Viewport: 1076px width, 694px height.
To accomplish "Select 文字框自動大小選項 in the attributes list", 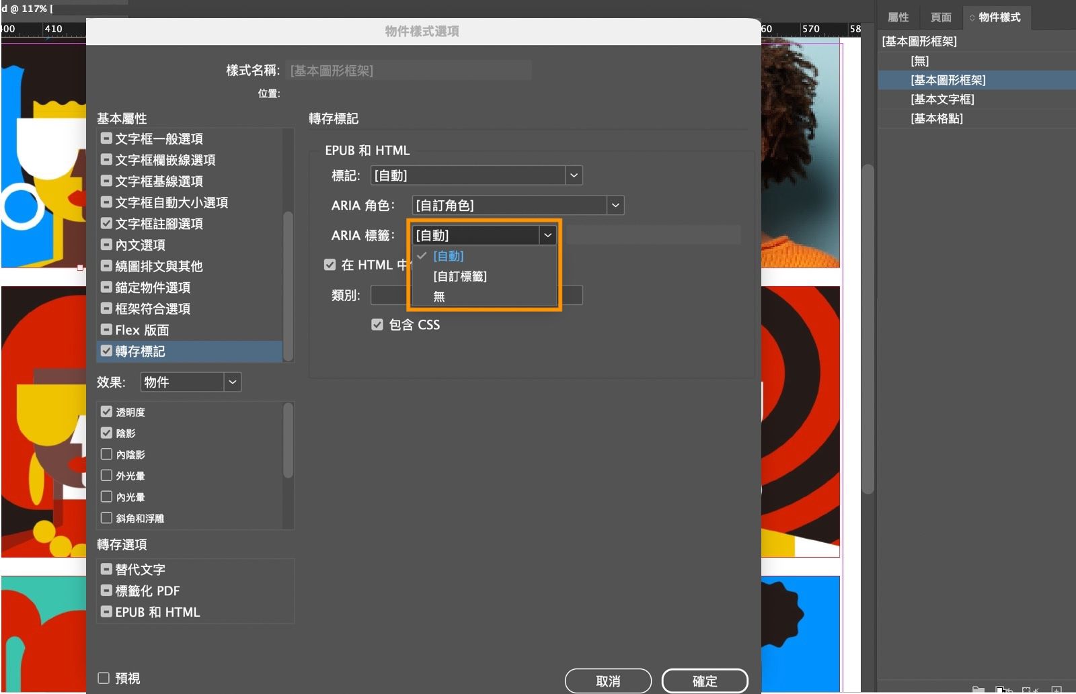I will [x=171, y=202].
